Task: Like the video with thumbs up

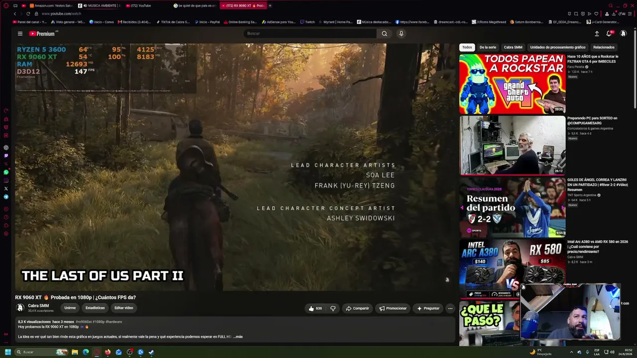Action: [x=315, y=308]
